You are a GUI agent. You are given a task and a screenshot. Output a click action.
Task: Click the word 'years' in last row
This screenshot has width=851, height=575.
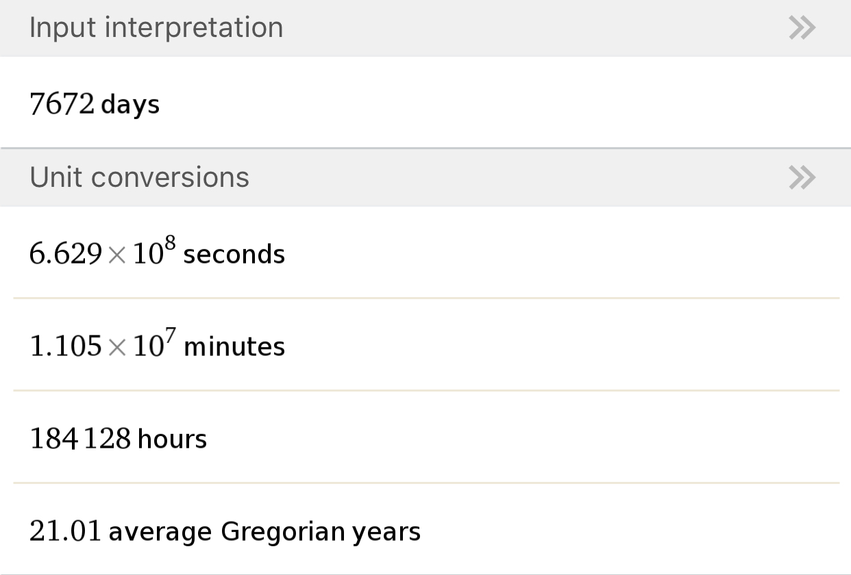(386, 532)
